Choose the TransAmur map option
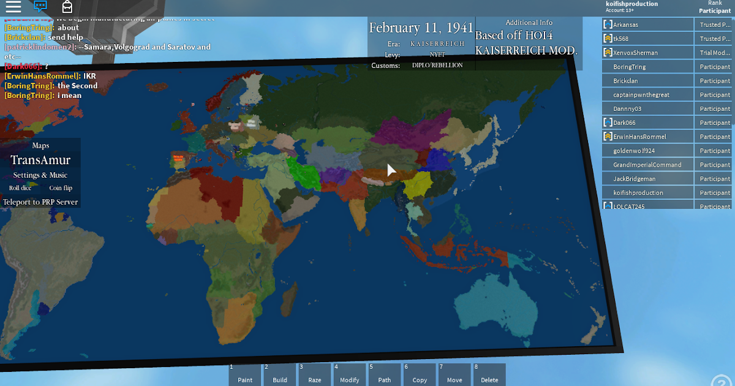 [x=40, y=161]
